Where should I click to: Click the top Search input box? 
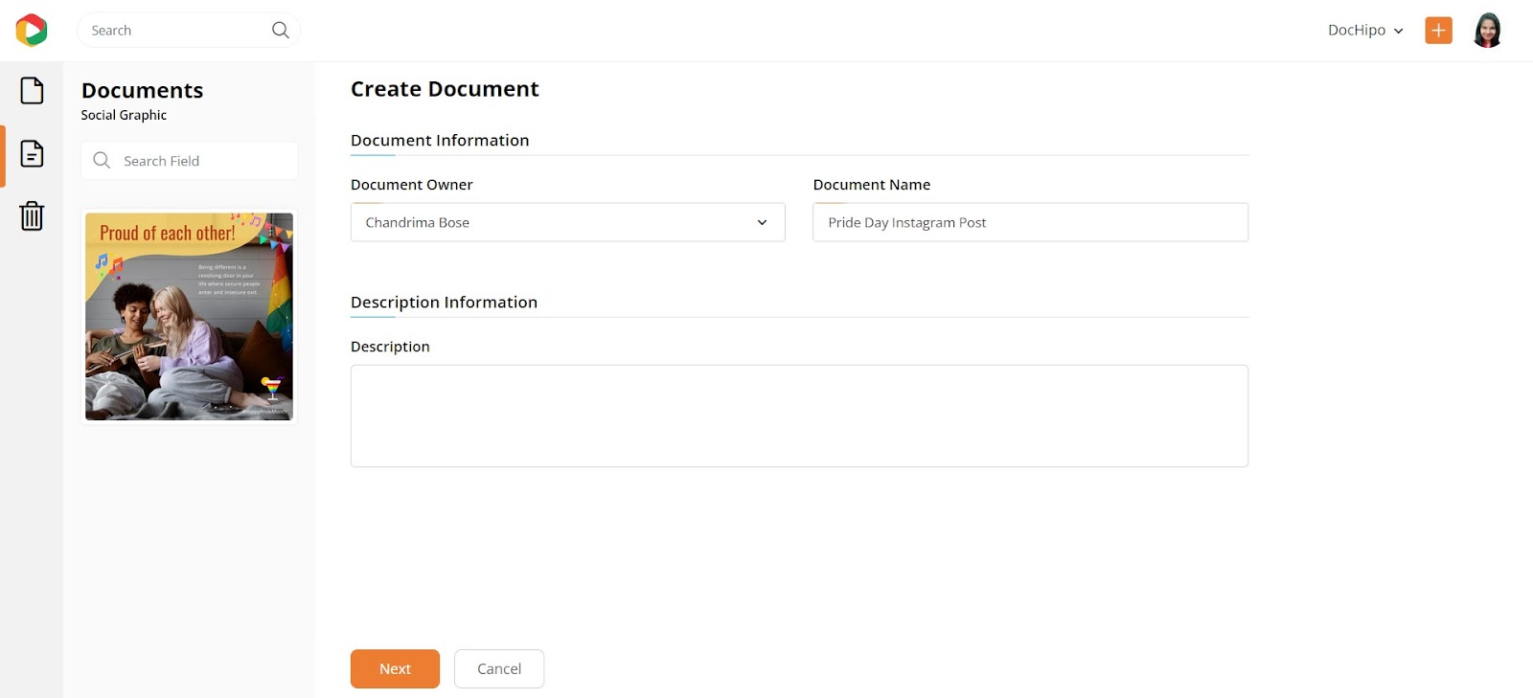[189, 30]
